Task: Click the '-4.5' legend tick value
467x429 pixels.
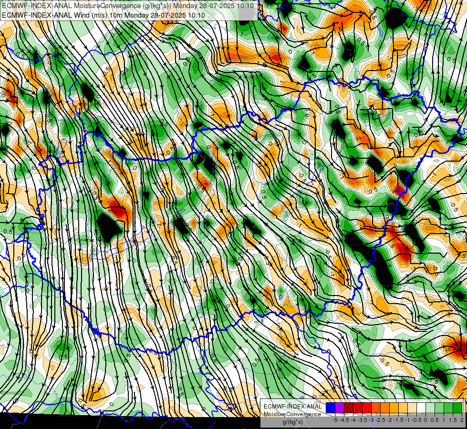Action: coord(344,420)
